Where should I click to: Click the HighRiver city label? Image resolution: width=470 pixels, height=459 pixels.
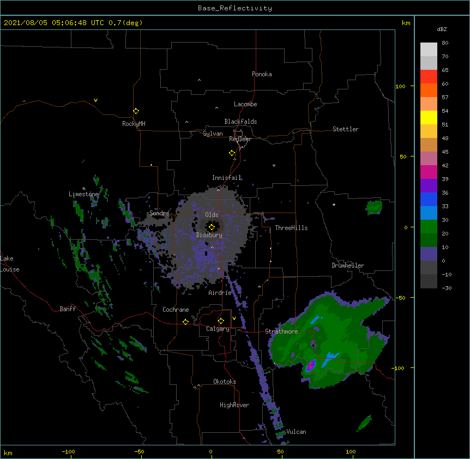(x=234, y=405)
